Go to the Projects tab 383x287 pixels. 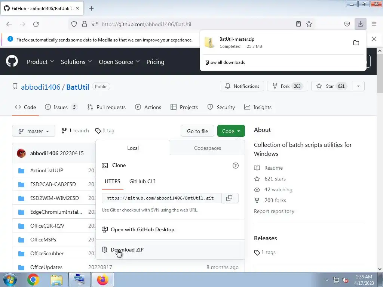click(x=184, y=107)
